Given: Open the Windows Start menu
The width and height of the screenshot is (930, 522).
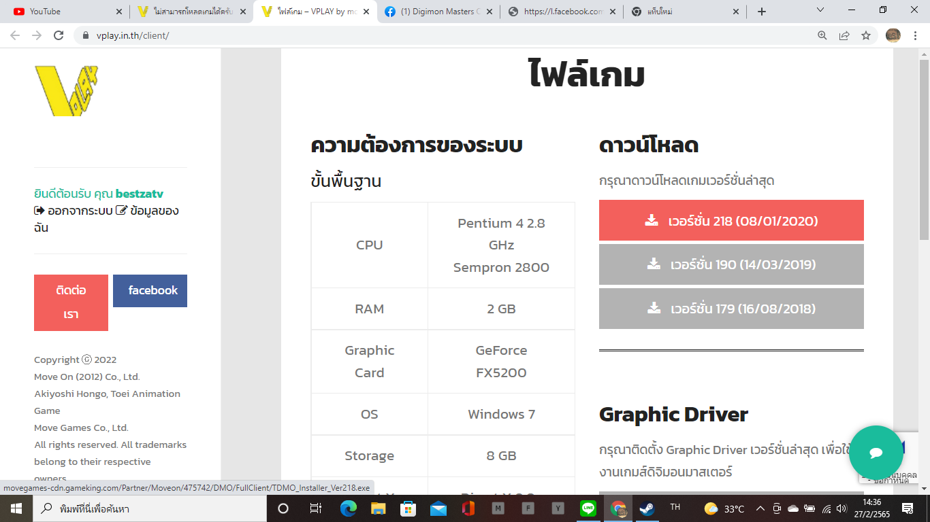Looking at the screenshot, I should (x=15, y=508).
